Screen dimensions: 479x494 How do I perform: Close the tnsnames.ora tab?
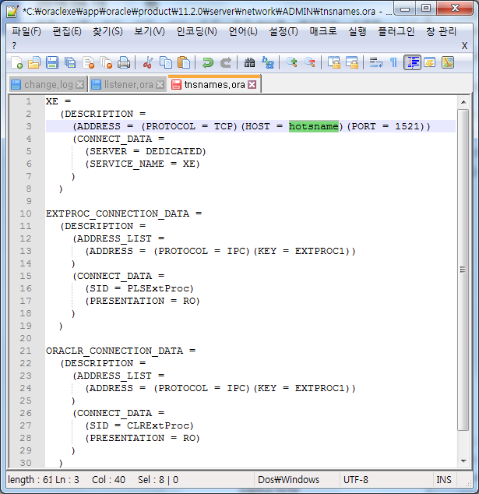(x=252, y=84)
